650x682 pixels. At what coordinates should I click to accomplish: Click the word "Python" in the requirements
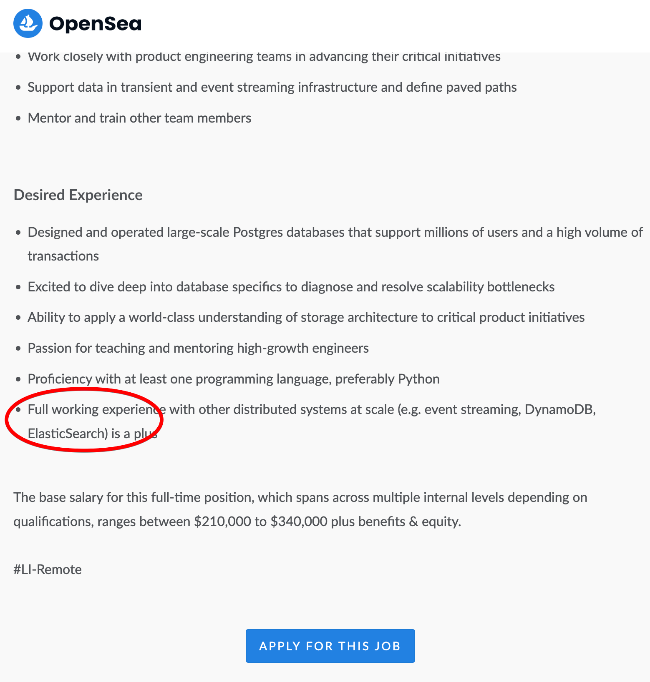coord(418,379)
